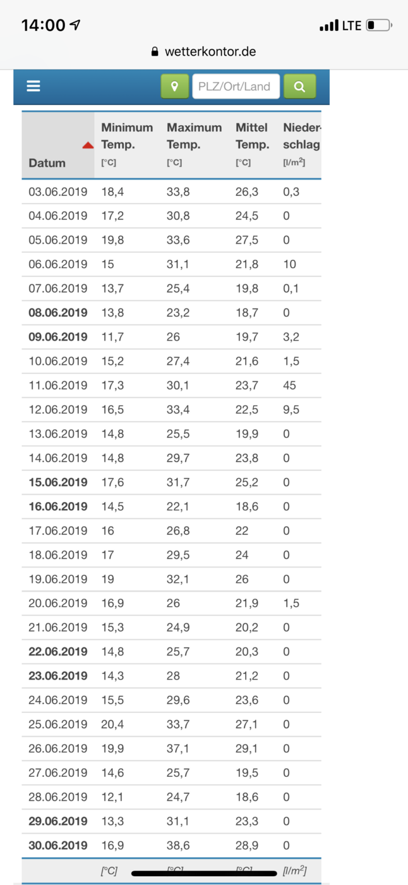Open the hamburger navigation menu

coord(33,86)
